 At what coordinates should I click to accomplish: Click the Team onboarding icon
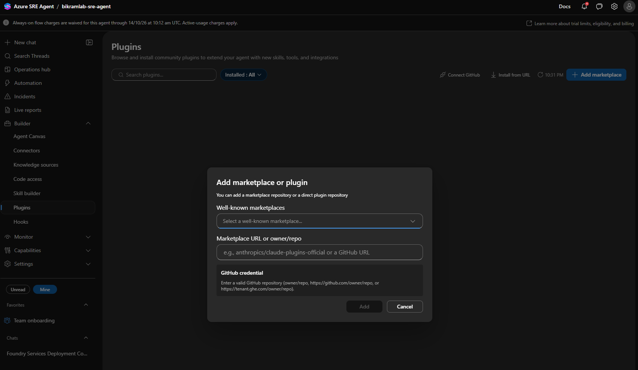click(7, 320)
